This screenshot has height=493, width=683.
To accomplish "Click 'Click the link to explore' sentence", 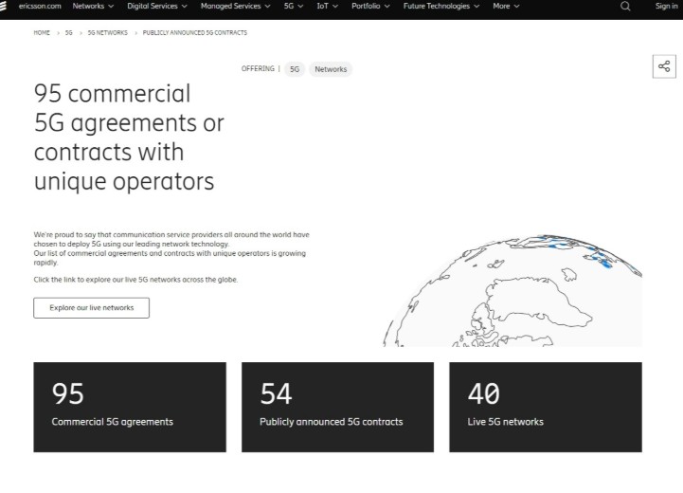I will click(x=135, y=280).
